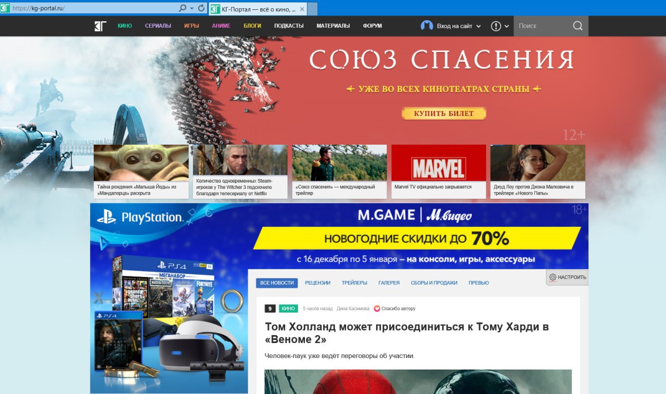Go to the ФОРУМ page
The height and width of the screenshot is (394, 666).
coord(373,26)
